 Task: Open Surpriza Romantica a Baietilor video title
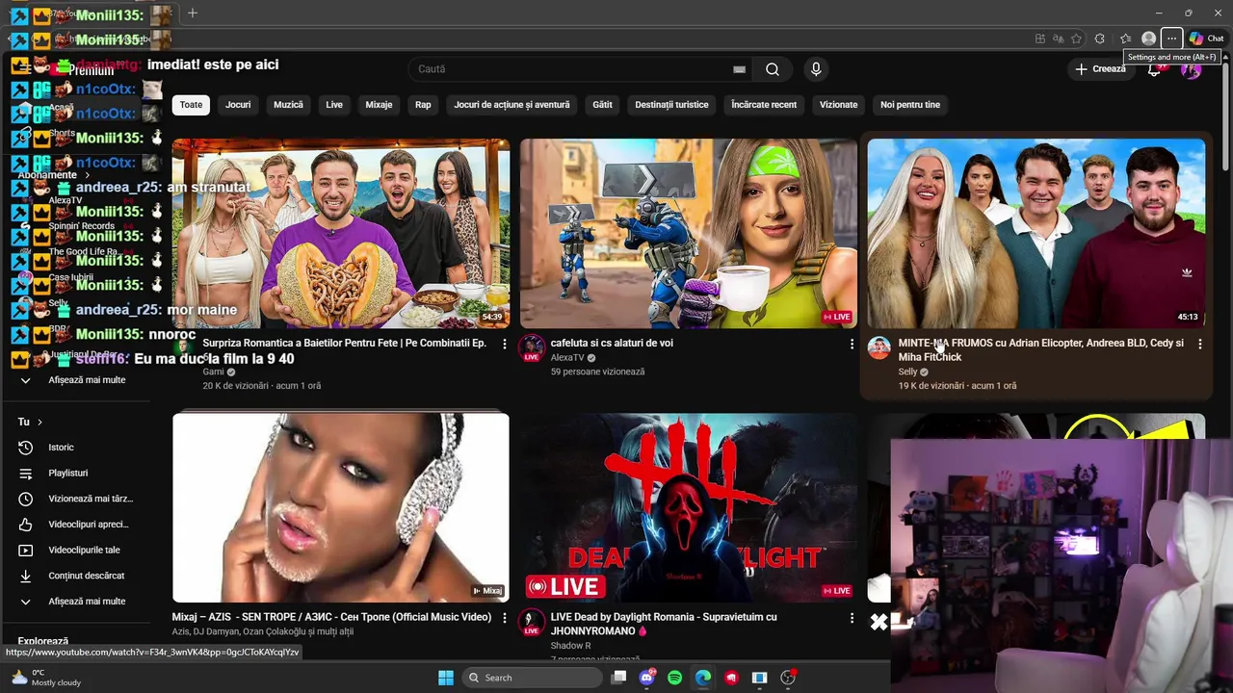point(345,344)
